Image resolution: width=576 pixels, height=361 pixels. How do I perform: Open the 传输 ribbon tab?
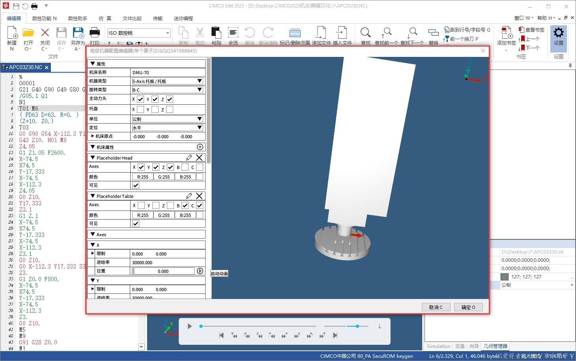[158, 18]
